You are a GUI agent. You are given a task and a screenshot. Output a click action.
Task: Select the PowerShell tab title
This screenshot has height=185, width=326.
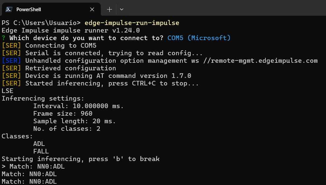pyautogui.click(x=29, y=10)
